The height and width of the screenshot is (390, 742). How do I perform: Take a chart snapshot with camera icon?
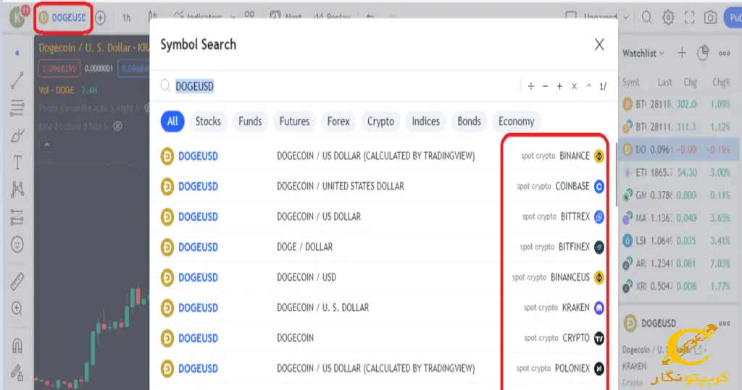[710, 18]
